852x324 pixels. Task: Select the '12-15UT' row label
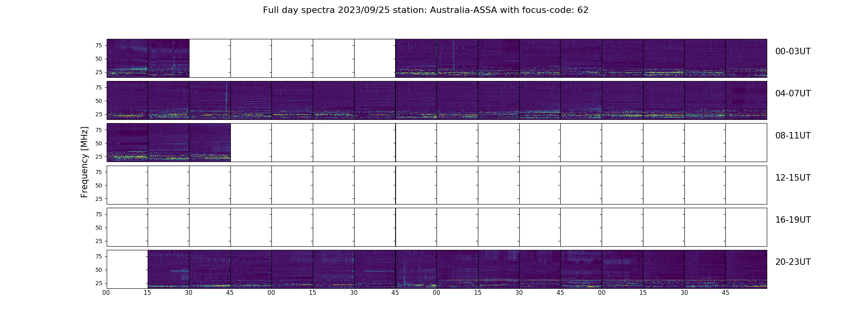tap(793, 178)
